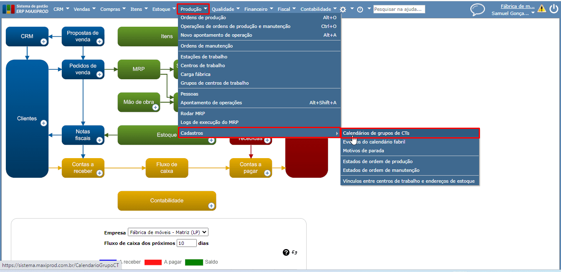Image resolution: width=561 pixels, height=272 pixels.
Task: Click the Fluxo de caixa box
Action: [x=167, y=168]
